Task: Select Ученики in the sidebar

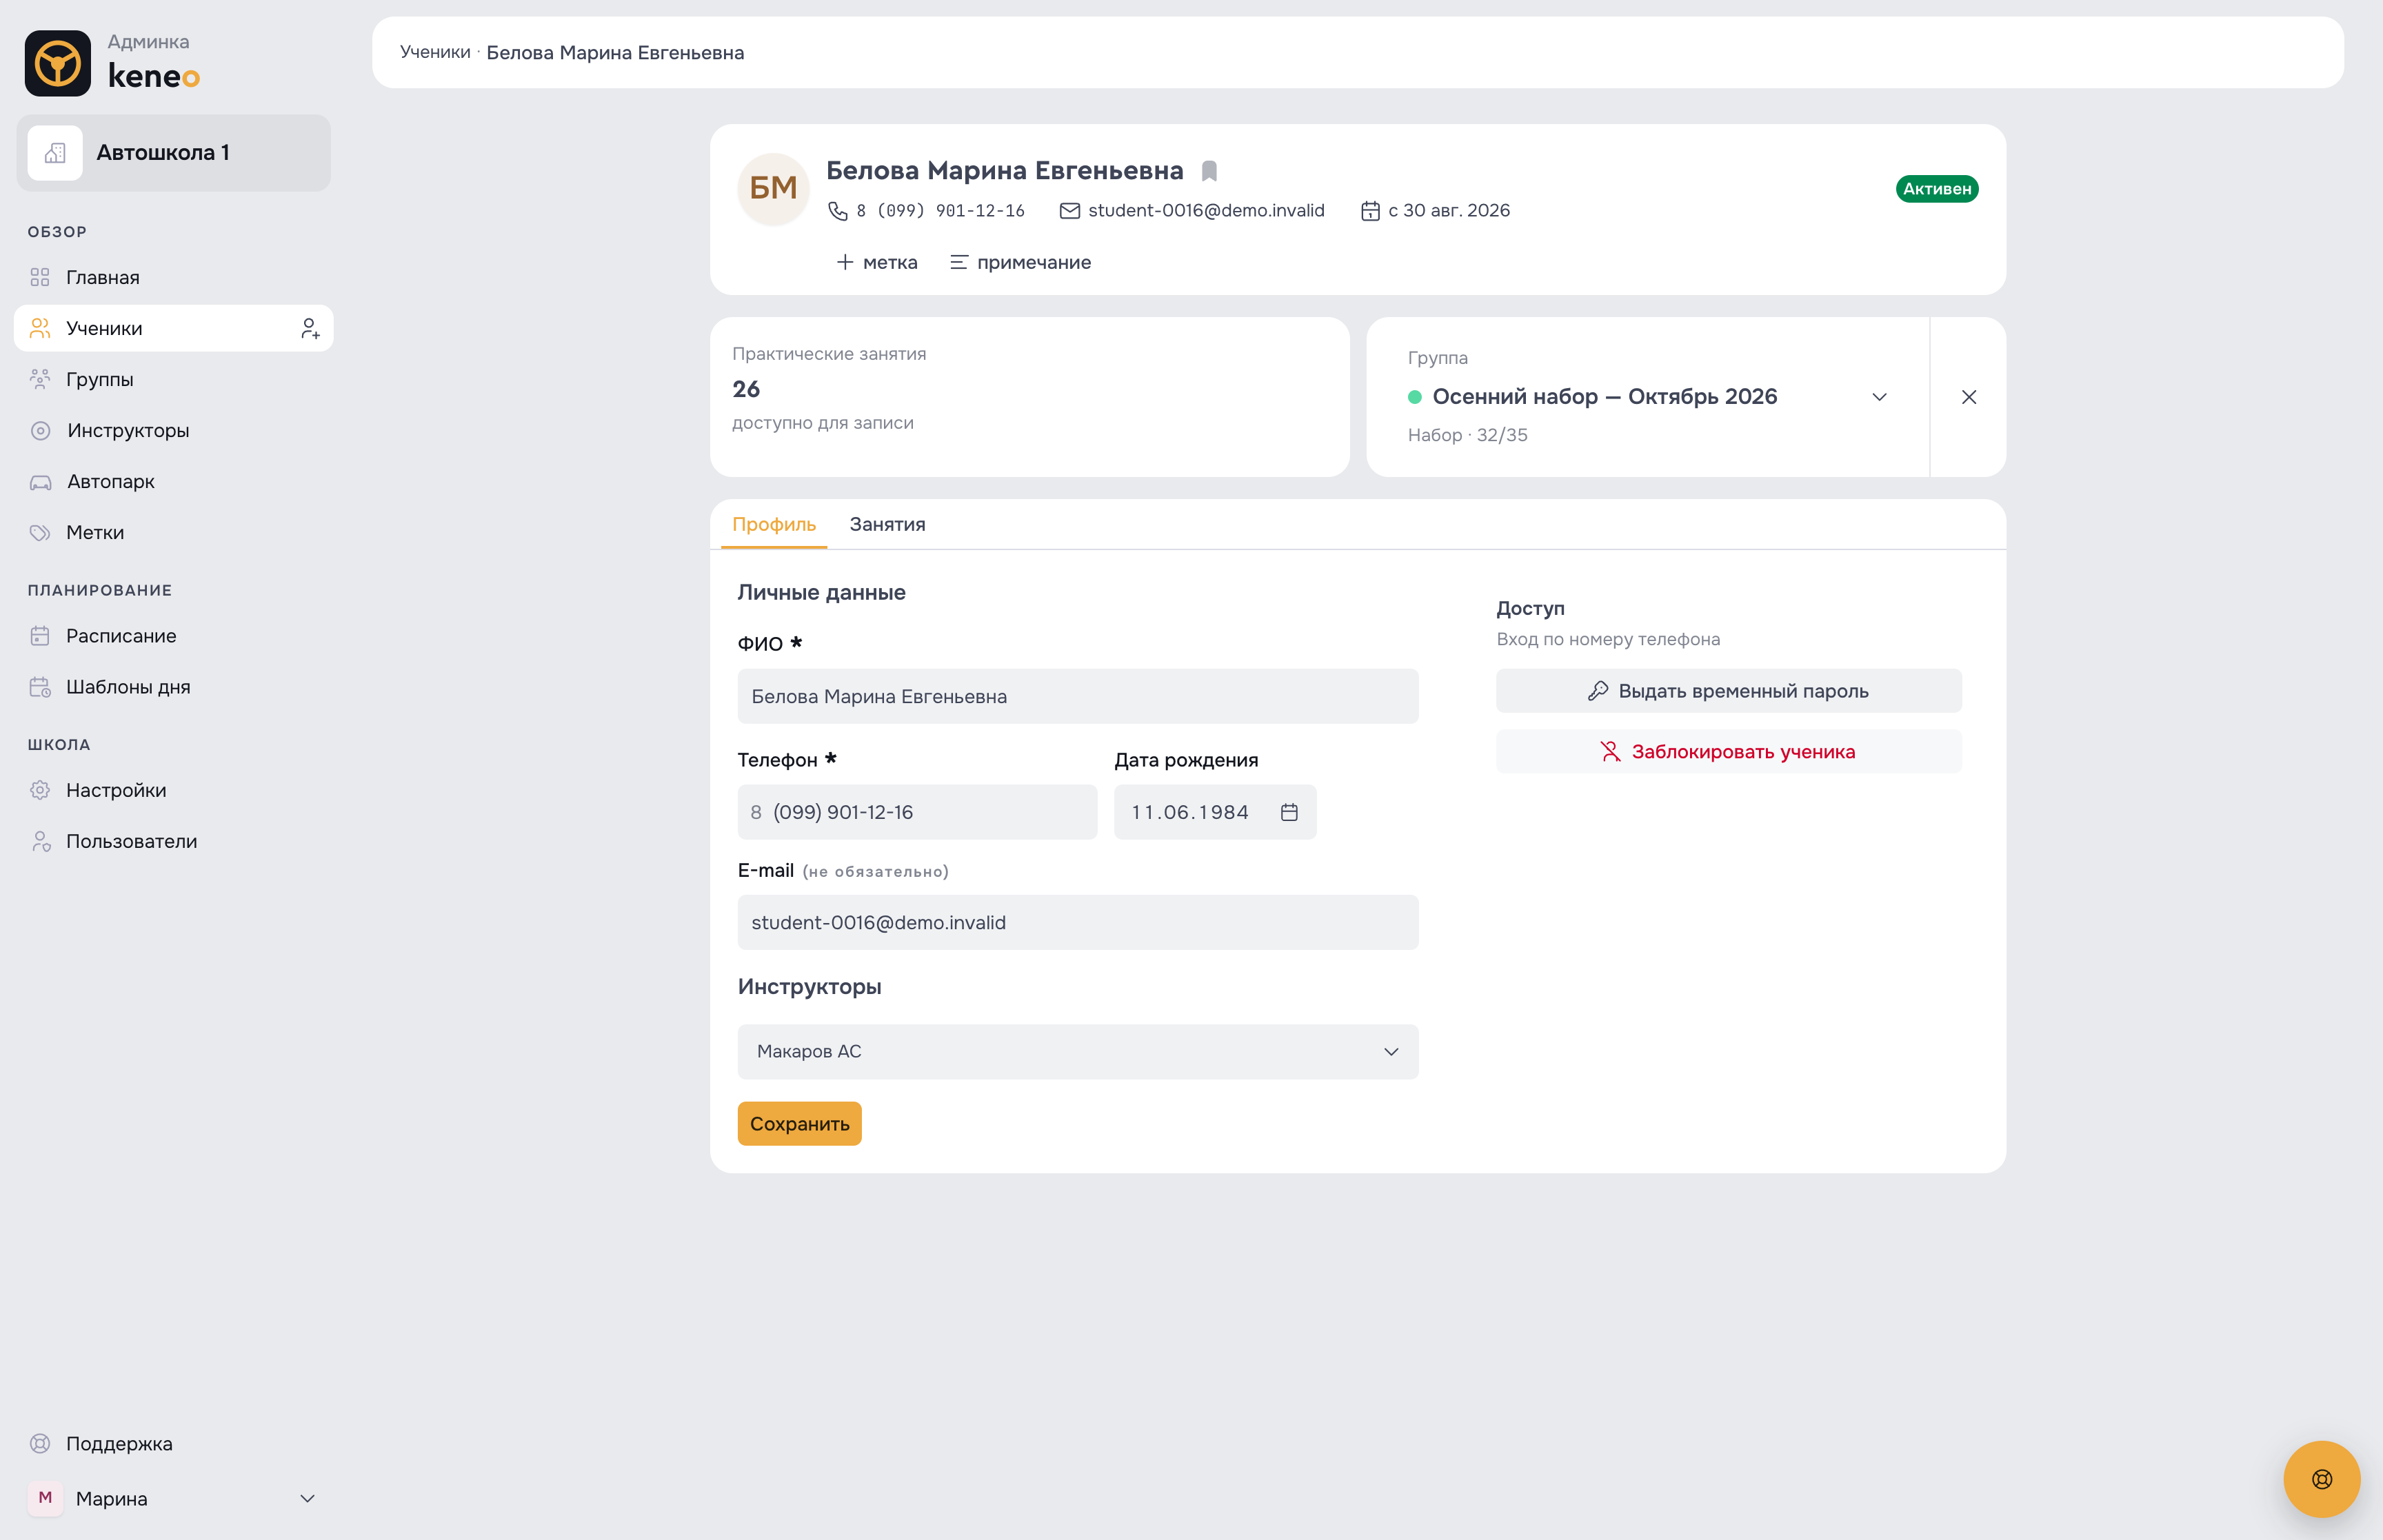Action: [x=174, y=328]
